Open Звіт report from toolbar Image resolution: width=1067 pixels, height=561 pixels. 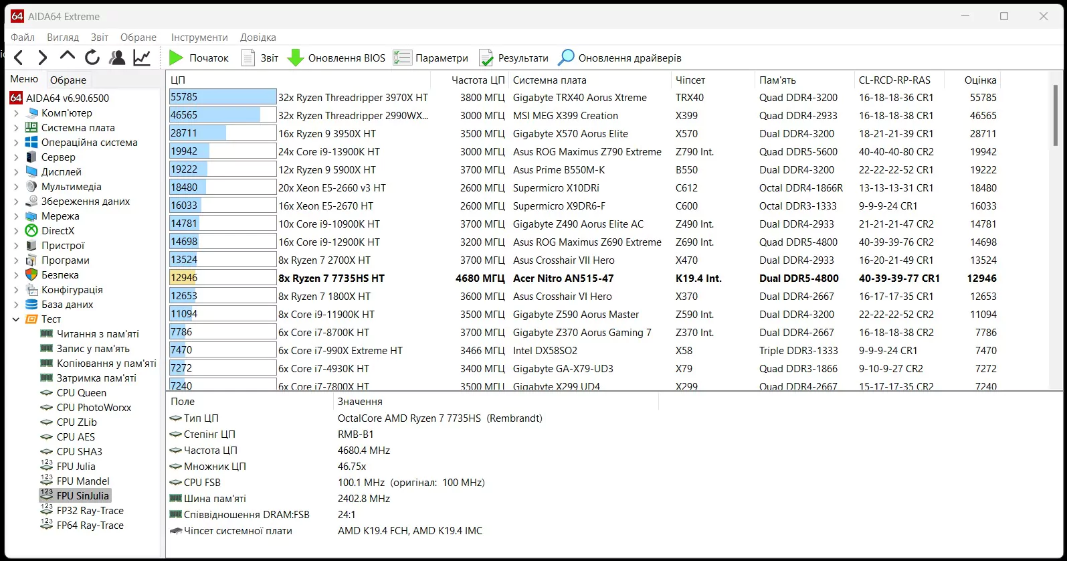pyautogui.click(x=260, y=58)
